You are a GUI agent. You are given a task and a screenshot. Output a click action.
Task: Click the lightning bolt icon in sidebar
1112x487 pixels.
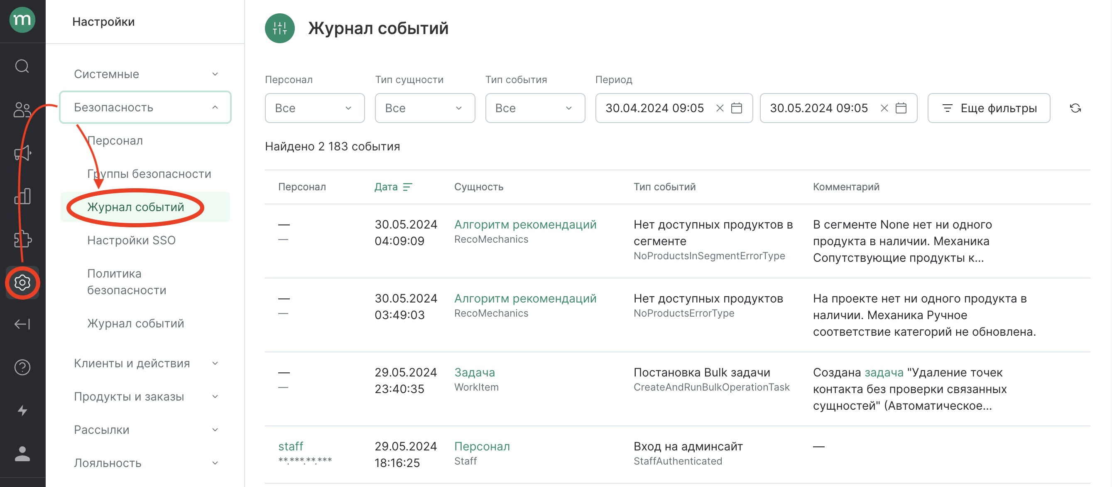[22, 411]
